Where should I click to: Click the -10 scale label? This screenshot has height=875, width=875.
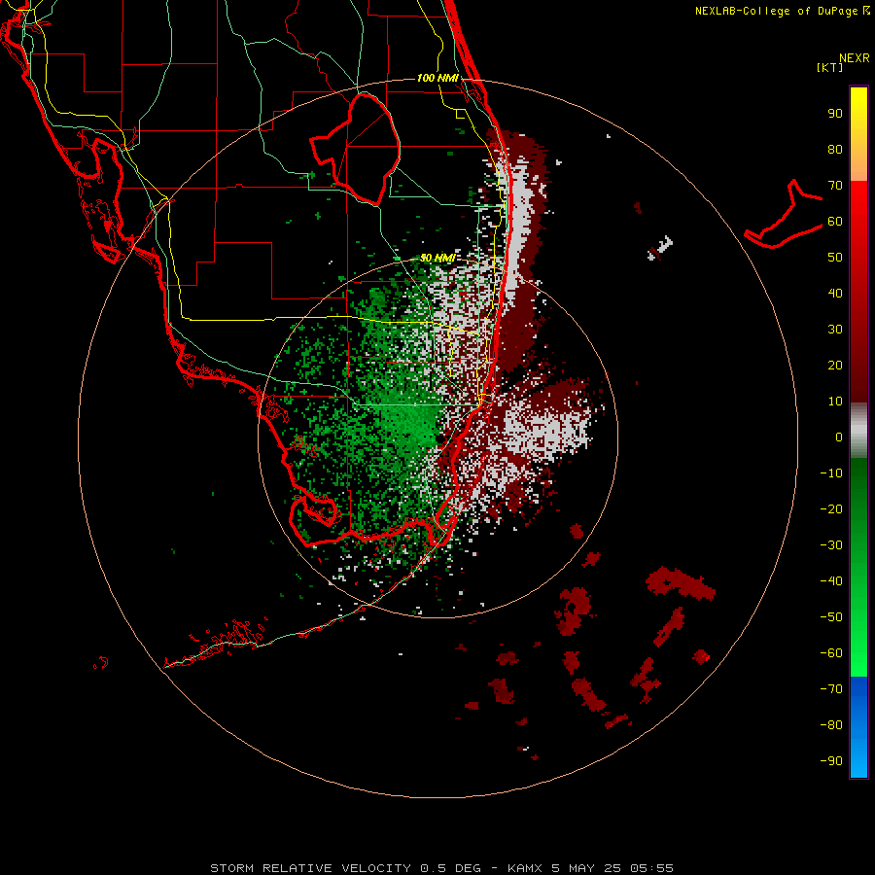click(x=831, y=473)
